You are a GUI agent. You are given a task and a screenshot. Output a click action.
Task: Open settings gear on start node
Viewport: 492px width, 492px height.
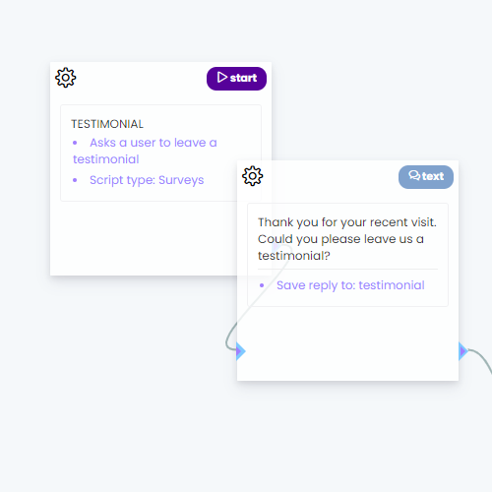(x=66, y=78)
